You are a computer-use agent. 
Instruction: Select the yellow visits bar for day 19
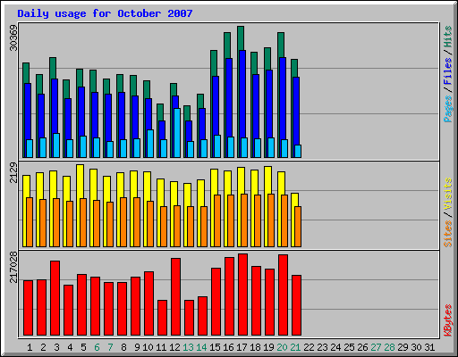coord(267,180)
